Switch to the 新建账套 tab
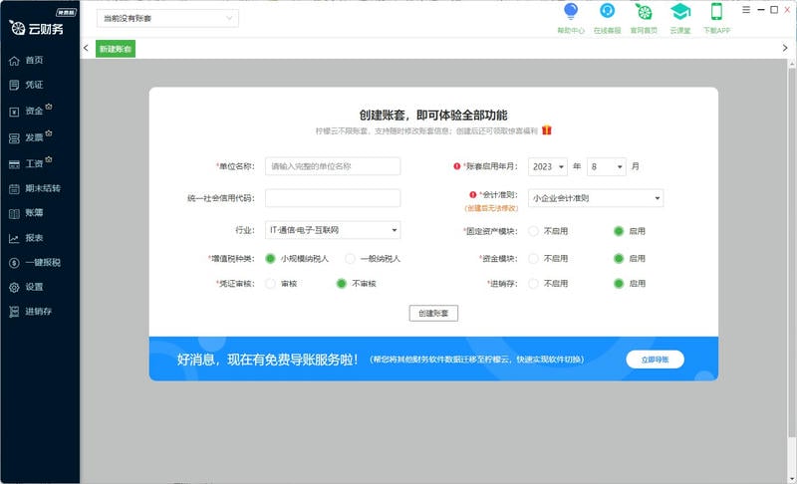The image size is (797, 484). (116, 49)
